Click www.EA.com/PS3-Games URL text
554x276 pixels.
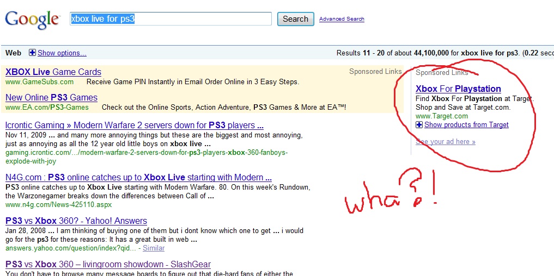point(47,107)
